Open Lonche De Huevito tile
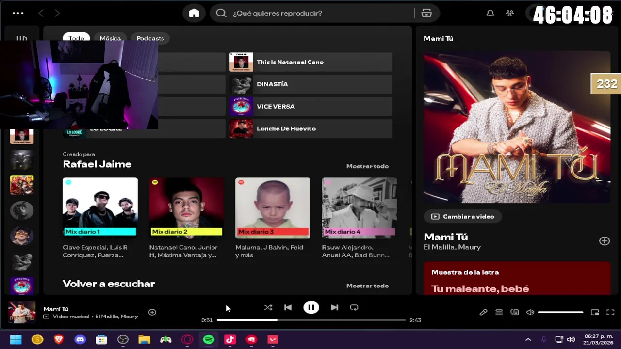This screenshot has width=621, height=349. (311, 128)
